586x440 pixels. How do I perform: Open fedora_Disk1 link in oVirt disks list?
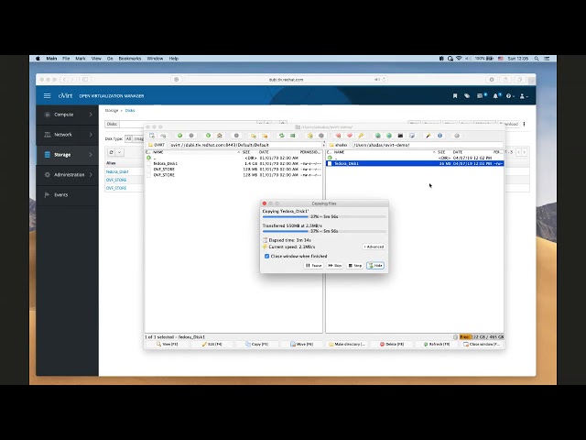pyautogui.click(x=117, y=171)
